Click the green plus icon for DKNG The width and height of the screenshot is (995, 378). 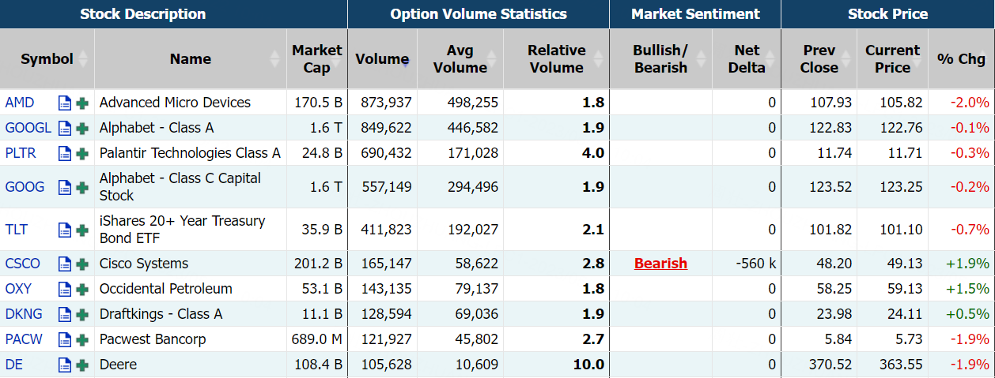point(82,314)
